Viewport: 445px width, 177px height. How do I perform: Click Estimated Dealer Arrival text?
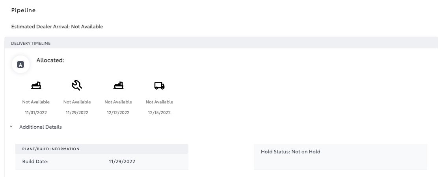(x=57, y=27)
